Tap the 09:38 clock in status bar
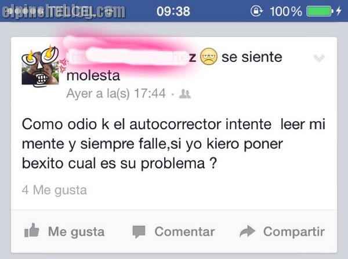Screen dimensions: 348x259 pyautogui.click(x=173, y=11)
